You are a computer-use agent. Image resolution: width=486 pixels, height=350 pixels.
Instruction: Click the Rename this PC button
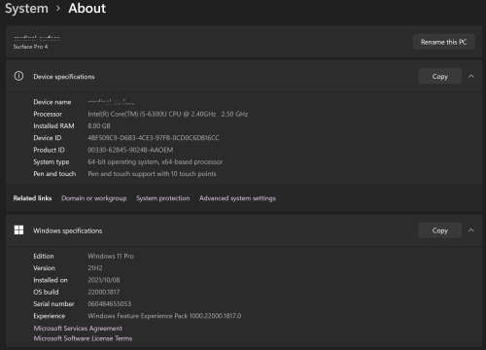click(x=443, y=42)
